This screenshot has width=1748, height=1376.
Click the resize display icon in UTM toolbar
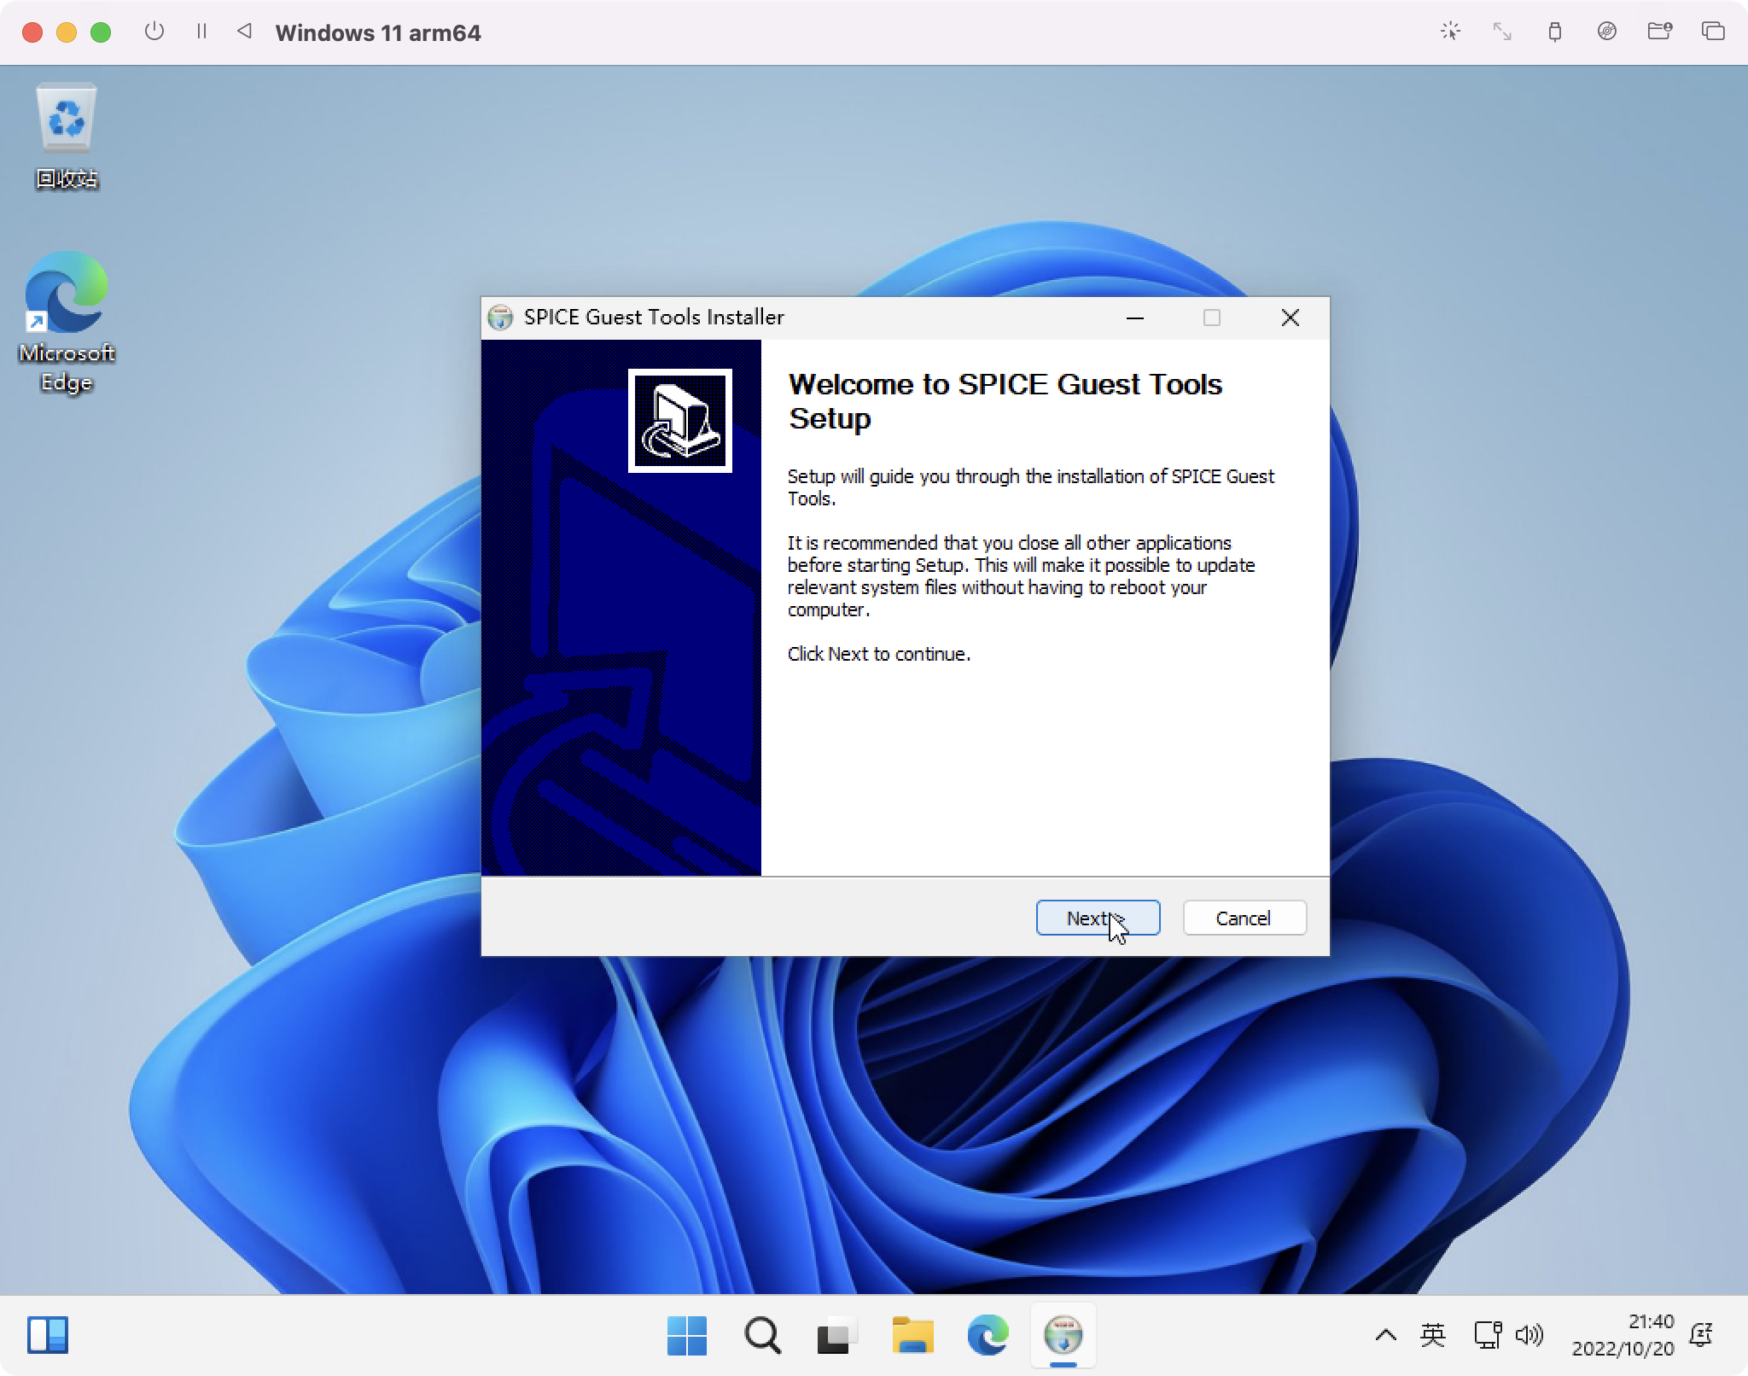pos(1502,32)
